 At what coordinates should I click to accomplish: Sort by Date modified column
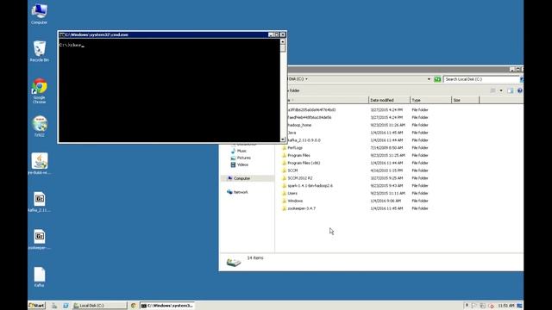coord(389,100)
